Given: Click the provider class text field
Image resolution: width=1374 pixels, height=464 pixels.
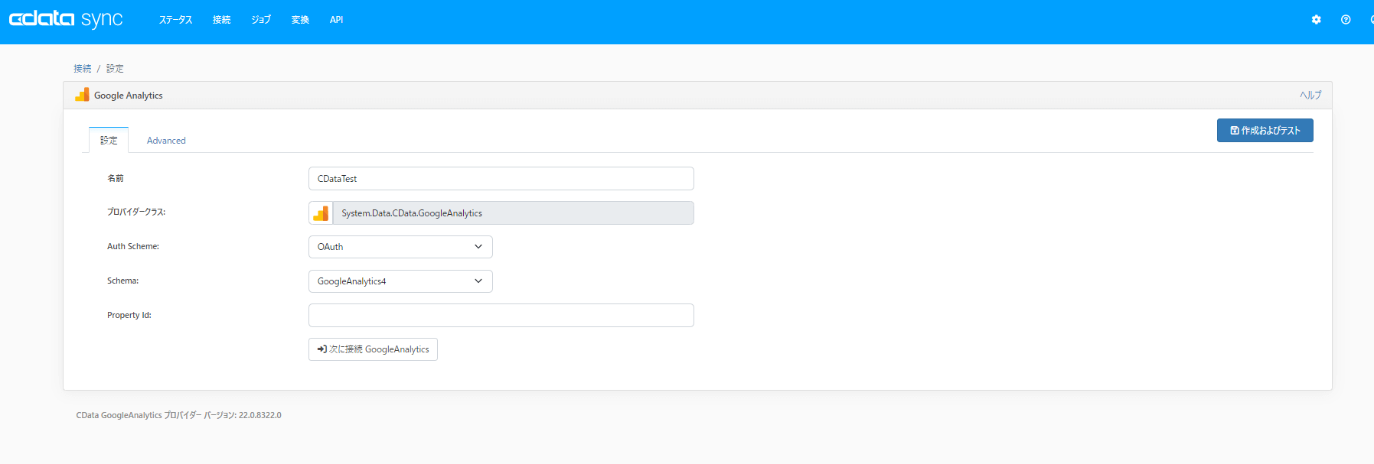Looking at the screenshot, I should (x=514, y=213).
